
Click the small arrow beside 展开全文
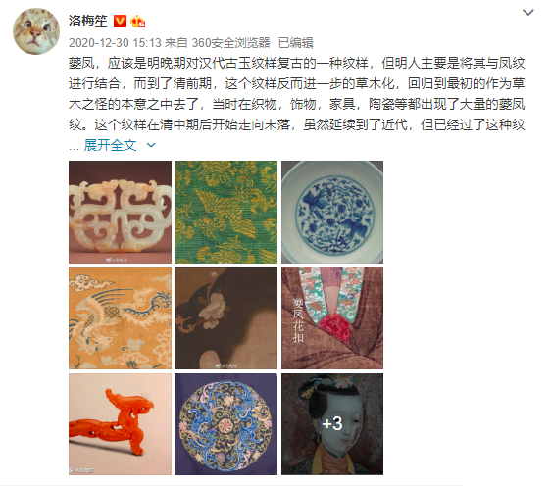point(151,145)
